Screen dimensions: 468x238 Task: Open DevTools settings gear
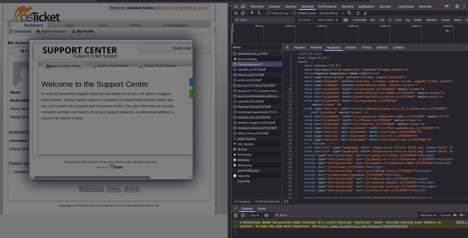click(x=457, y=6)
